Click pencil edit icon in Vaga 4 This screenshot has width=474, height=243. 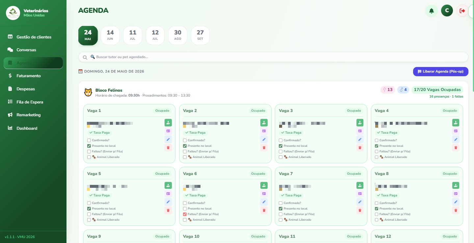tap(456, 139)
